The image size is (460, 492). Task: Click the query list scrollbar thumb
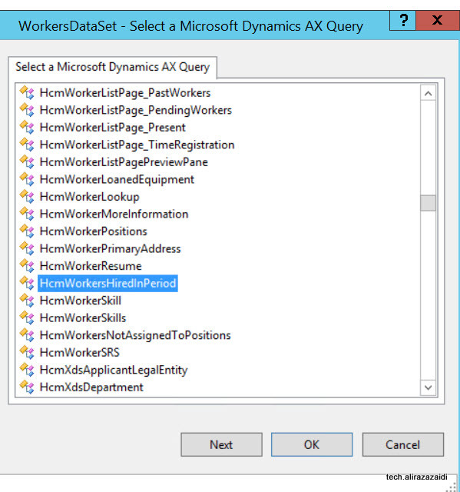coord(428,203)
